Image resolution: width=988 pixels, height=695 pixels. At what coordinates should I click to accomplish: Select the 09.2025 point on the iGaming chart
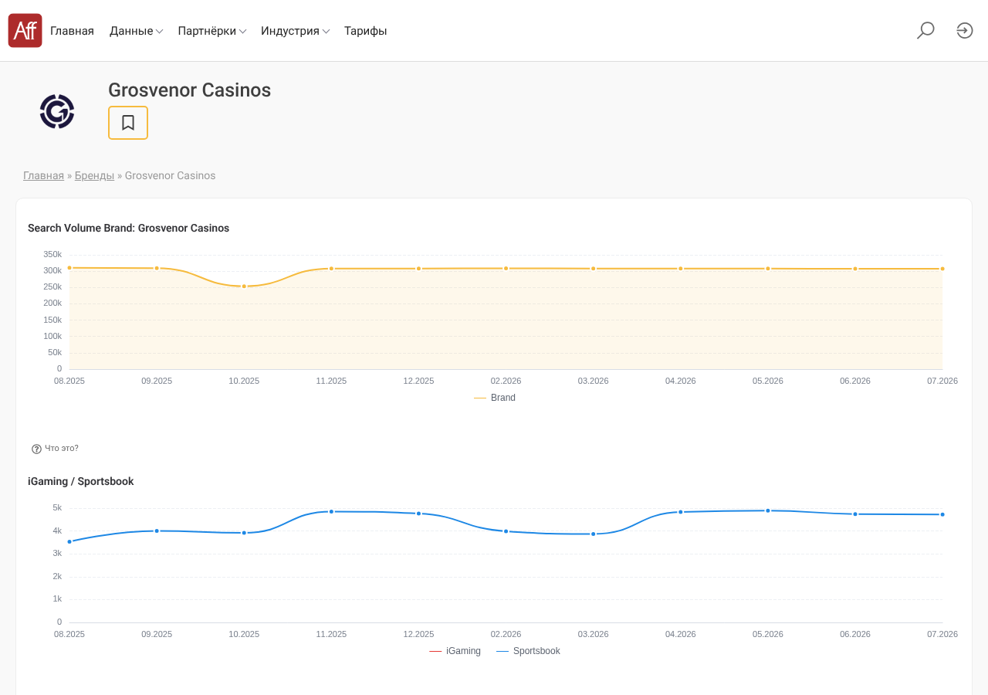pos(157,531)
